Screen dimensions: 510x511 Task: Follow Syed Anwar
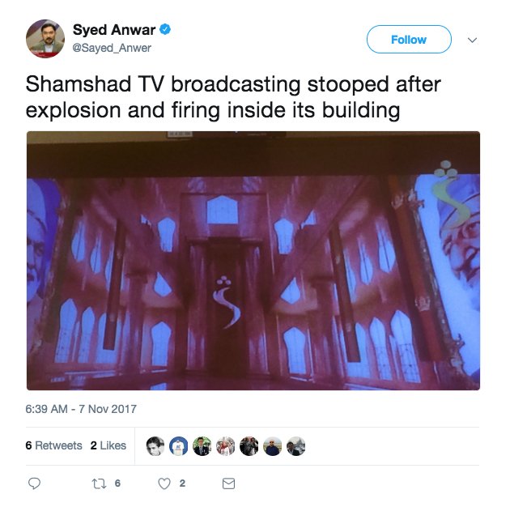pyautogui.click(x=409, y=39)
